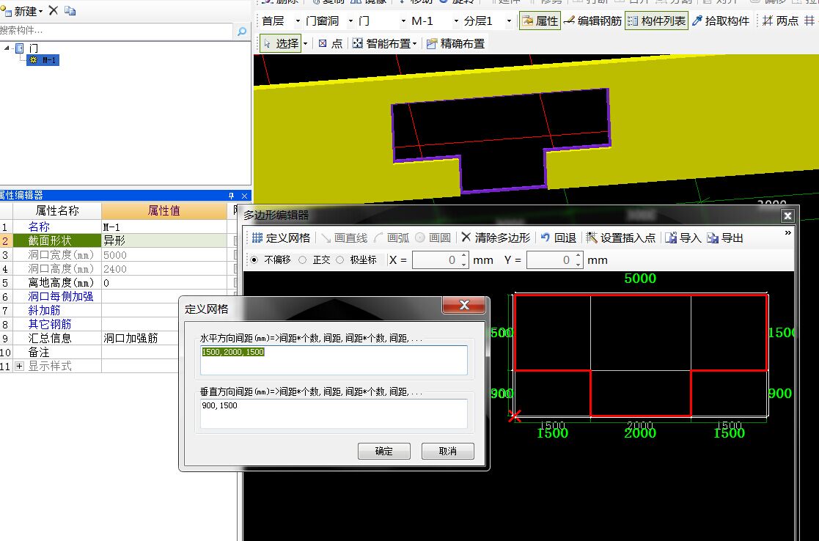Viewport: 819px width, 541px height.
Task: Decrease the Y value with spinner down
Action: pyautogui.click(x=579, y=264)
